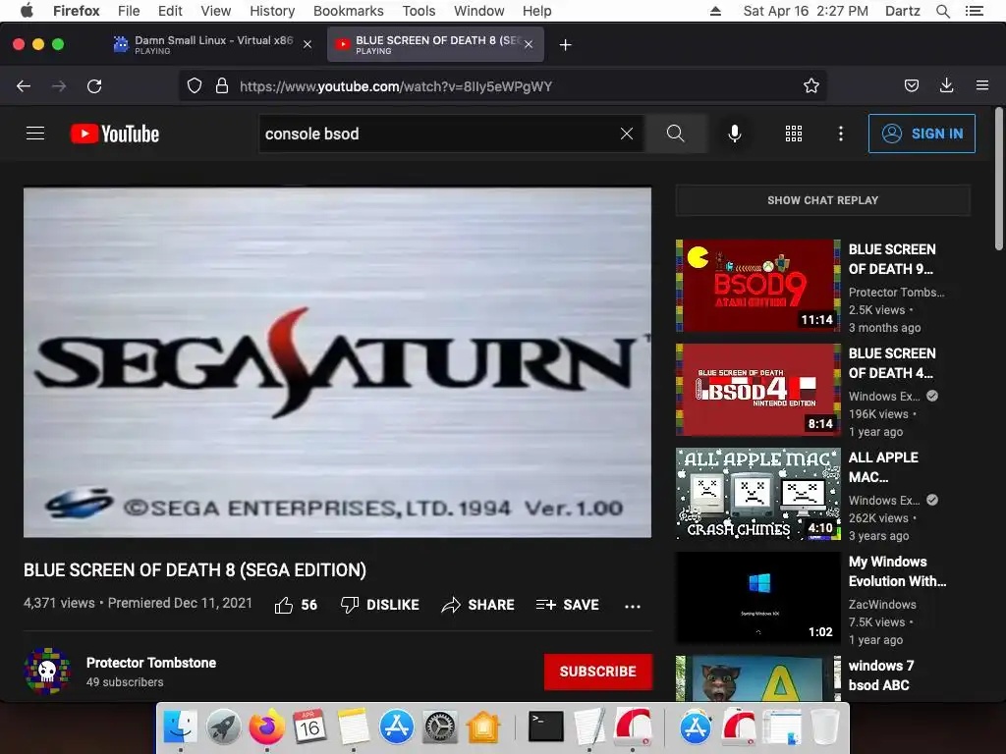Start voice search with microphone icon
The image size is (1006, 754).
coord(735,134)
